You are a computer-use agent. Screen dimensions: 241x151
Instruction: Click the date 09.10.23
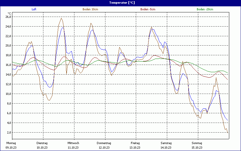click(x=11, y=148)
